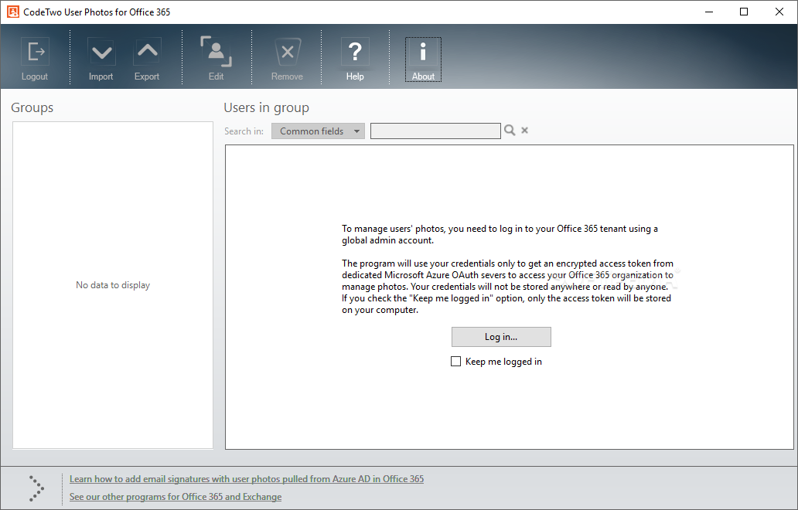The width and height of the screenshot is (798, 510).
Task: Click the Log in... button
Action: pos(501,337)
